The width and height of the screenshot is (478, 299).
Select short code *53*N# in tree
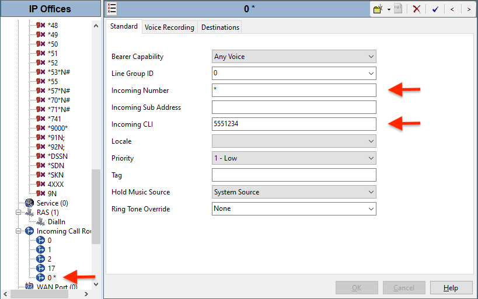tap(59, 72)
